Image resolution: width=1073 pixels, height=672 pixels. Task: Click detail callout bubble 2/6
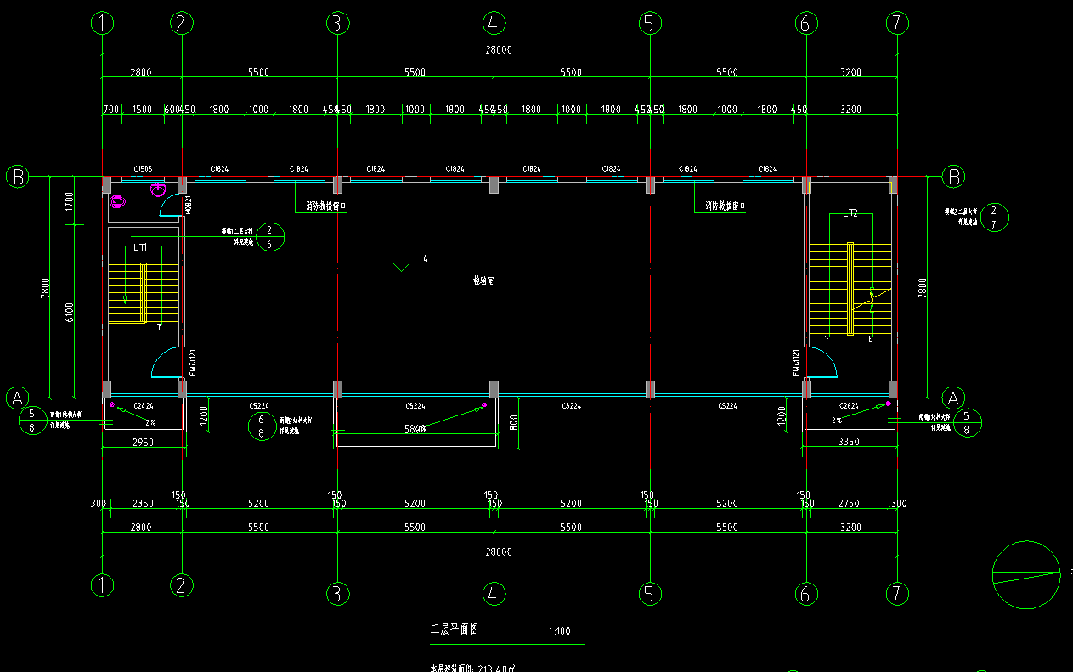269,237
